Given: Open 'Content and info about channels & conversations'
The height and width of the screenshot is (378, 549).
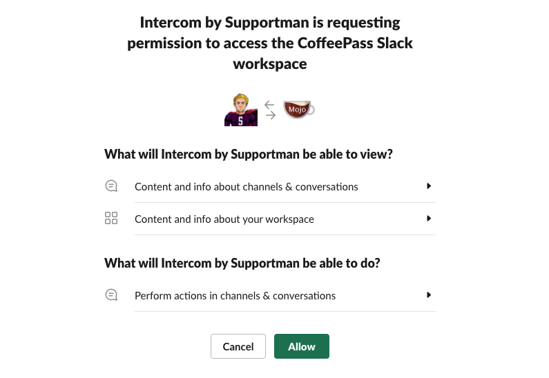Looking at the screenshot, I should pyautogui.click(x=247, y=186).
